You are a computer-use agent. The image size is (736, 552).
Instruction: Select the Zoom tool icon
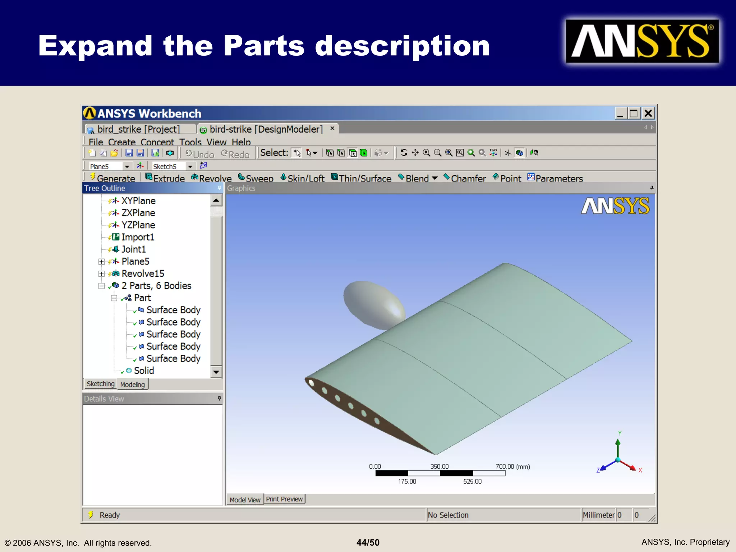click(426, 153)
